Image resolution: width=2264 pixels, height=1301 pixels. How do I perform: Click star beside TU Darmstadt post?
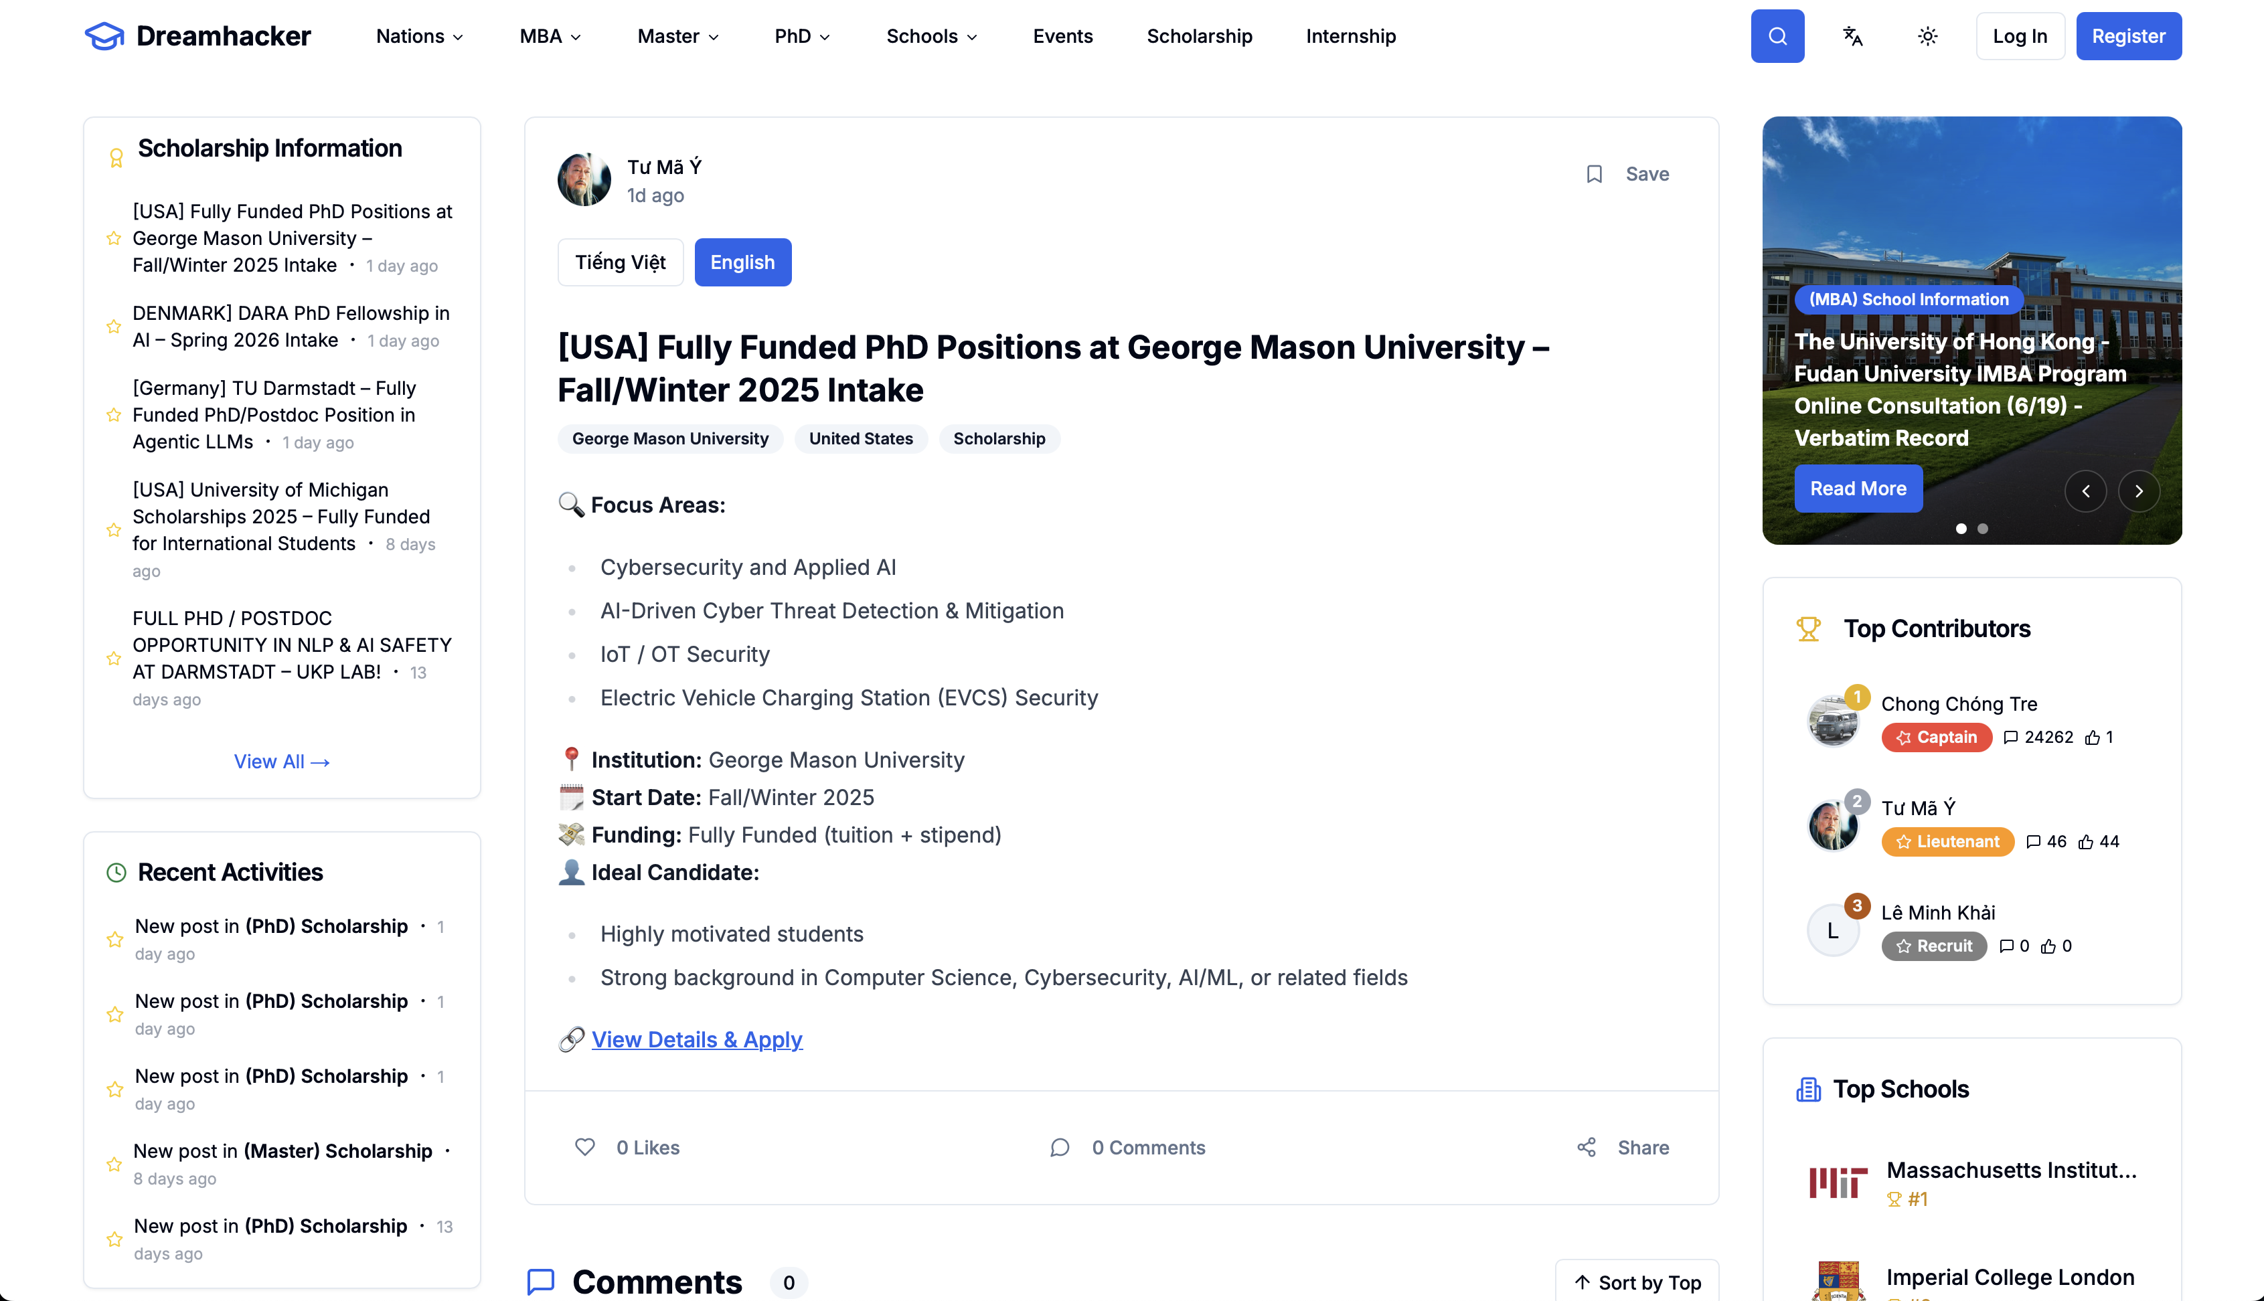pos(114,416)
